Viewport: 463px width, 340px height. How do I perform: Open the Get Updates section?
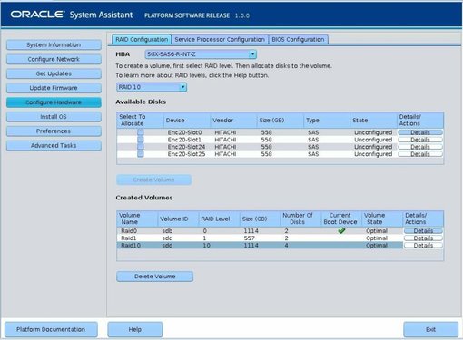click(x=54, y=73)
